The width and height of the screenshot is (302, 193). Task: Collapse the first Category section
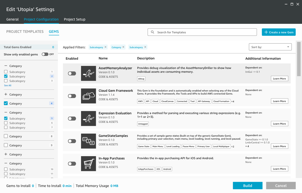click(x=6, y=66)
